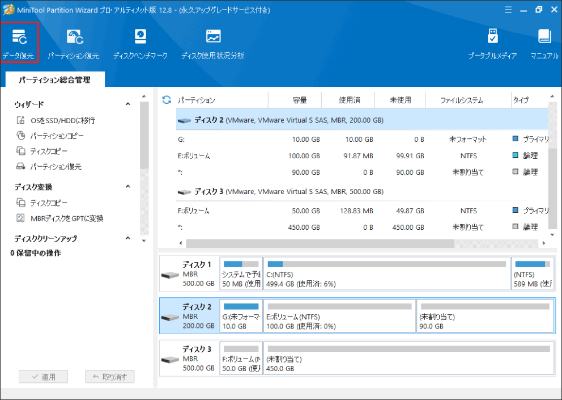This screenshot has height=400, width=562.
Task: Open ディスク使用状況分析 tool
Action: click(x=213, y=43)
